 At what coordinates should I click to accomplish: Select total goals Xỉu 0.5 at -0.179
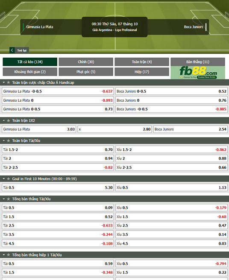coord(171,208)
